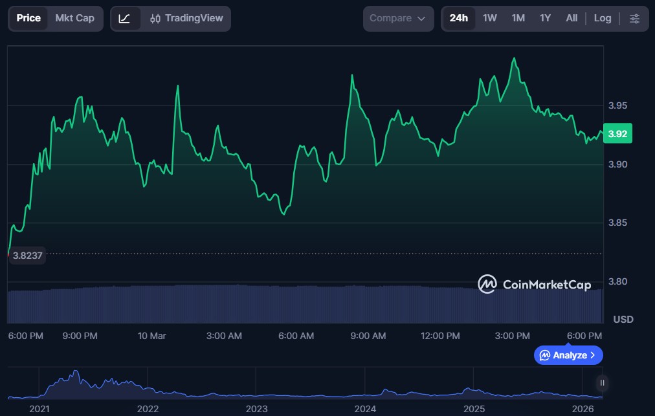Click the chevron arrow beside Compare
Viewport: 655px width, 416px height.
[422, 19]
